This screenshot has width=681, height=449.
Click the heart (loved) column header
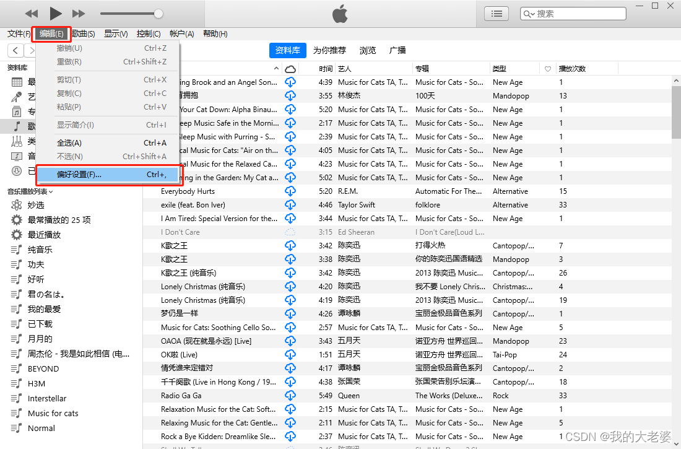[x=548, y=69]
